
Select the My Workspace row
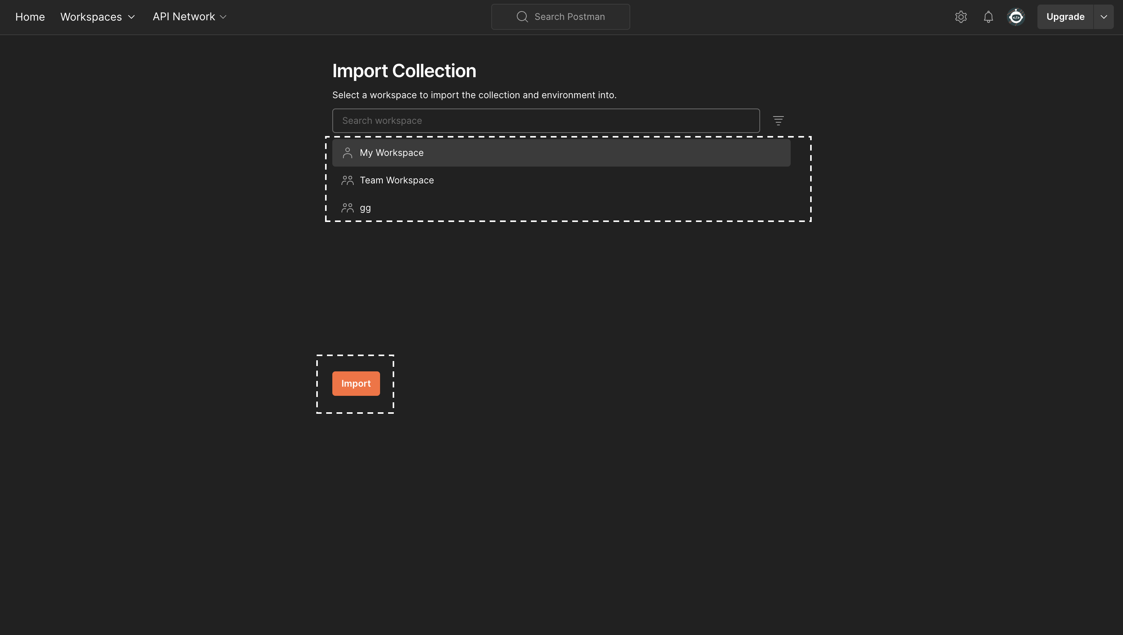(x=561, y=153)
